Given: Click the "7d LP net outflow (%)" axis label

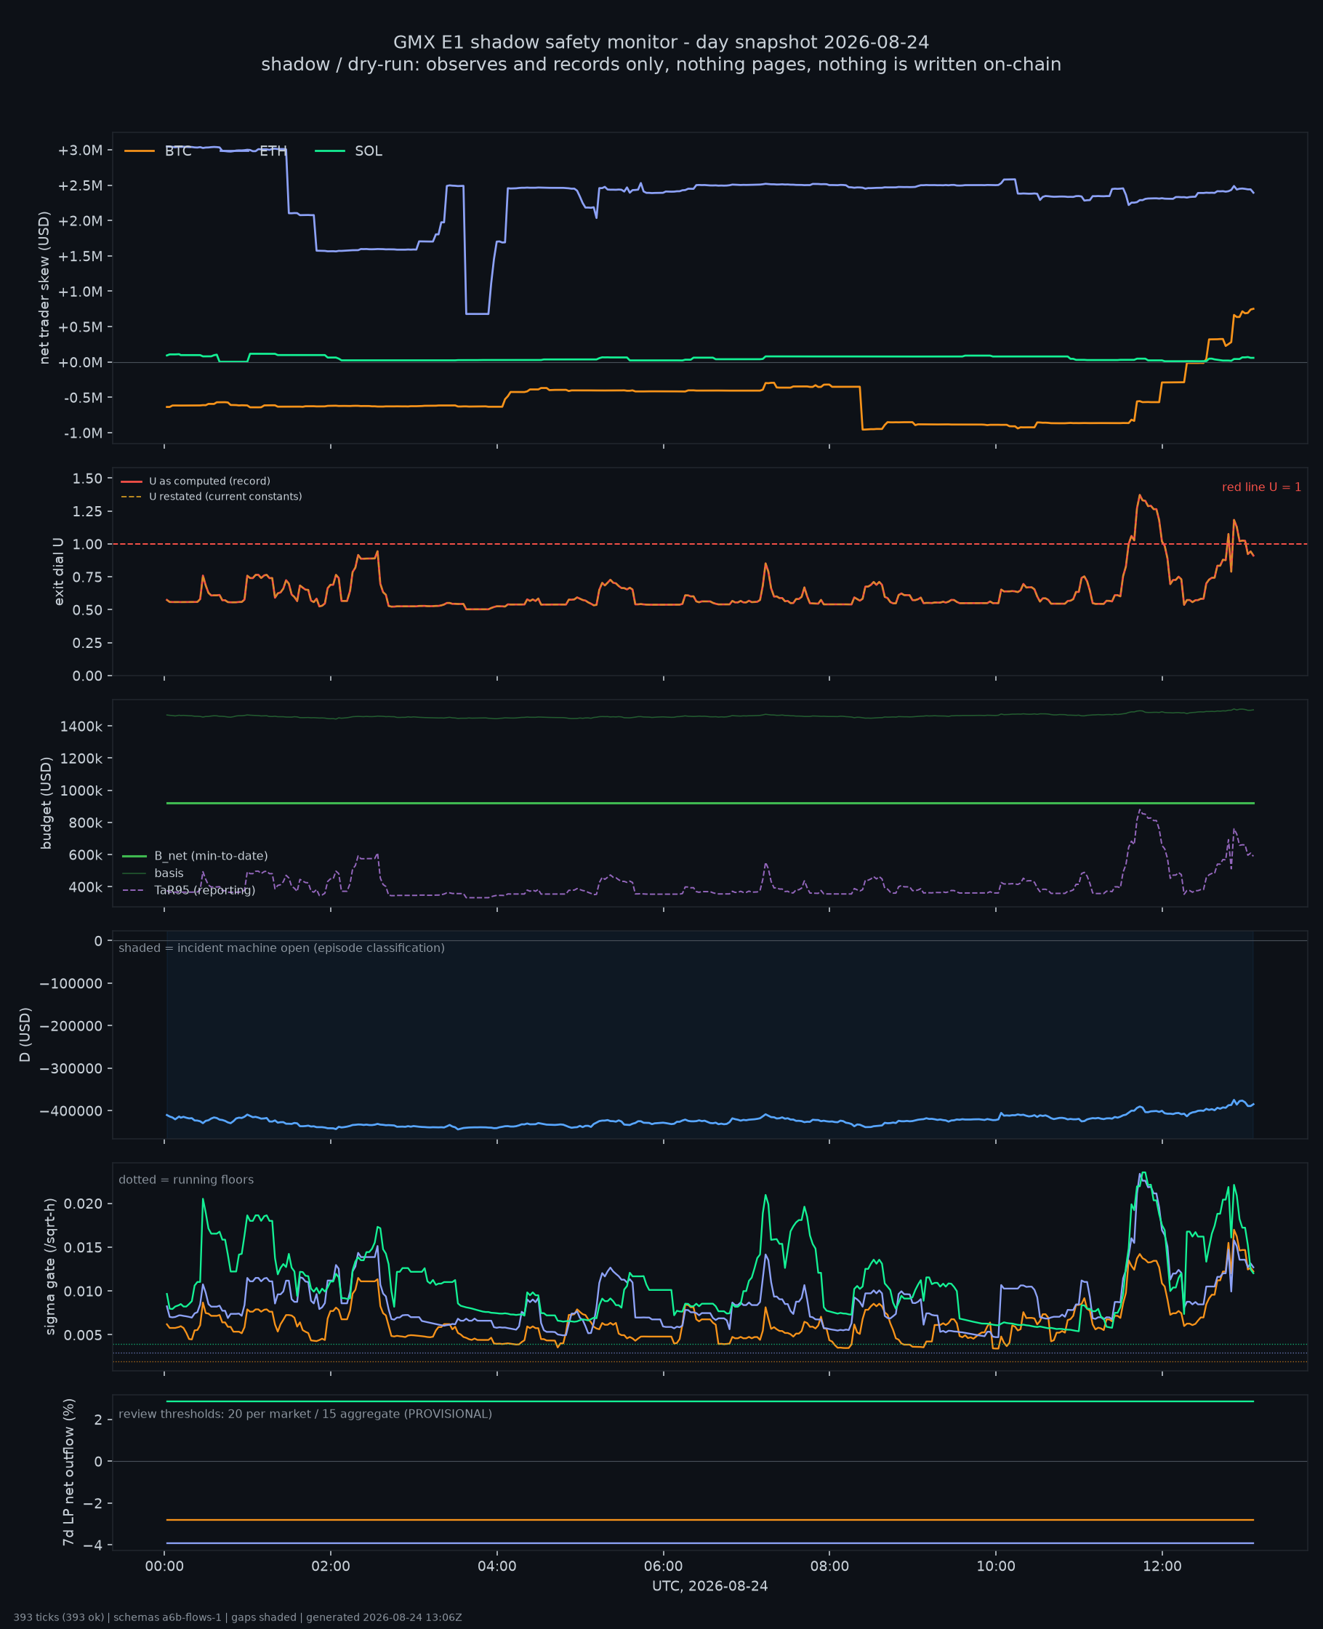Looking at the screenshot, I should tap(69, 1473).
